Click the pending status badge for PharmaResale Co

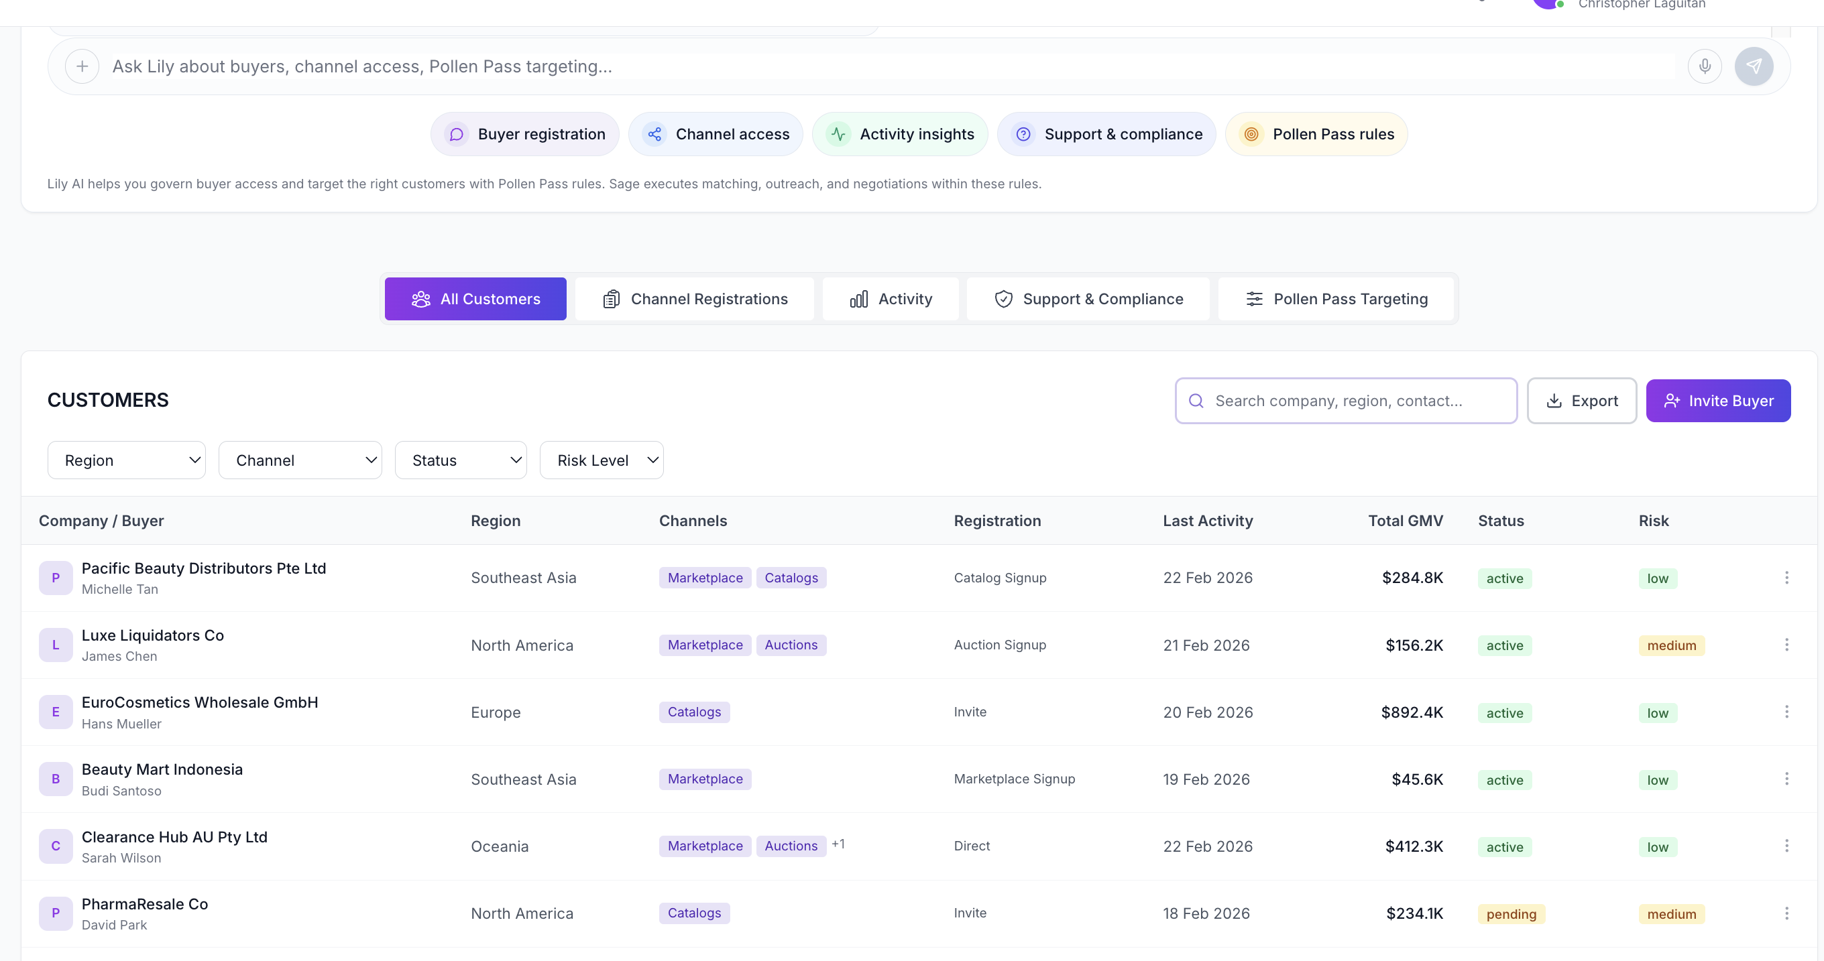click(x=1511, y=913)
